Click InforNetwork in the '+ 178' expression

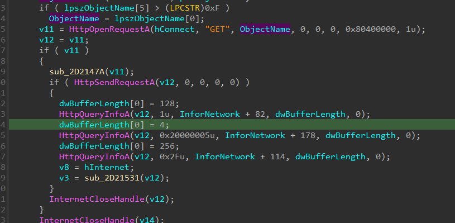pos(255,135)
